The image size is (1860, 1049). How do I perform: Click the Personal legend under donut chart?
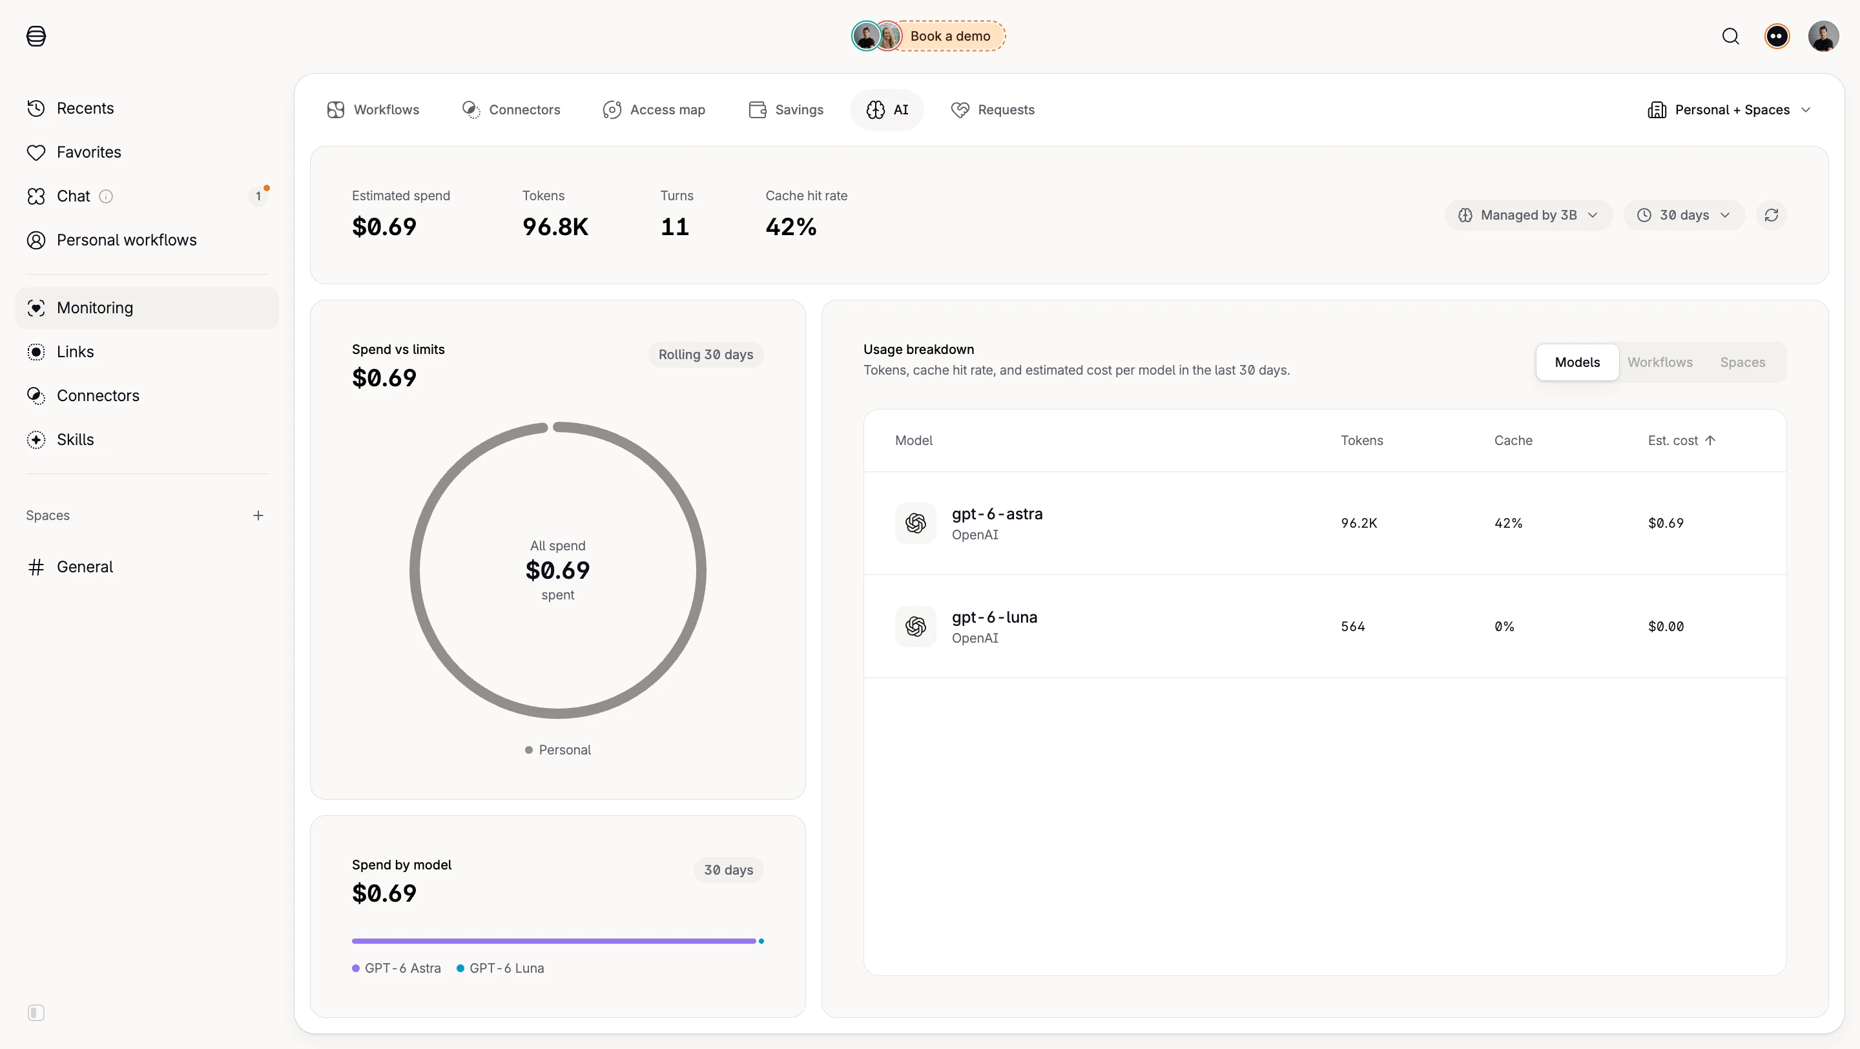(x=557, y=750)
